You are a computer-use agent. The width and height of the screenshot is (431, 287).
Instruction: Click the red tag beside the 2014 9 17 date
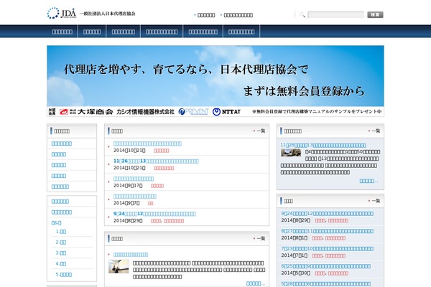[157, 186]
